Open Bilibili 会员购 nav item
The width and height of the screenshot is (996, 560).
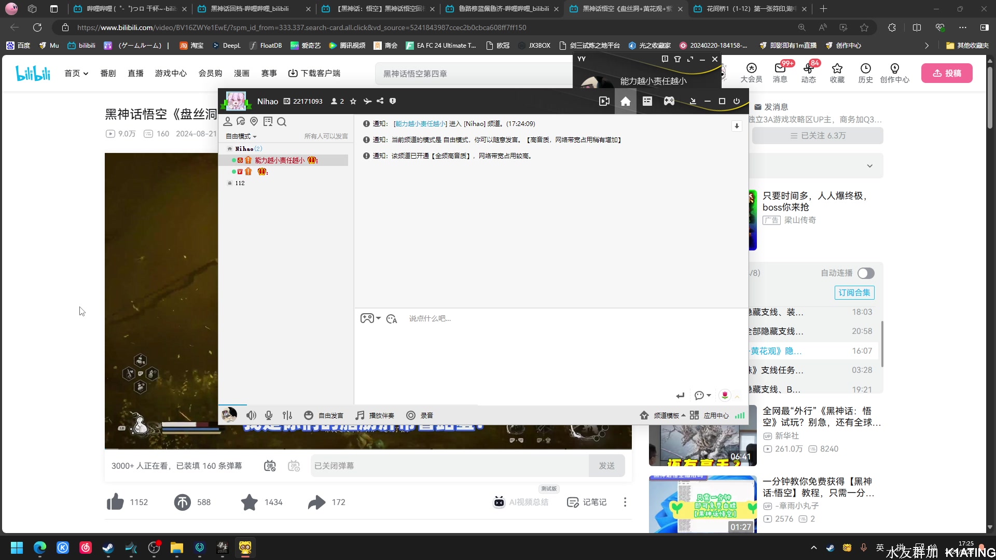(x=210, y=74)
